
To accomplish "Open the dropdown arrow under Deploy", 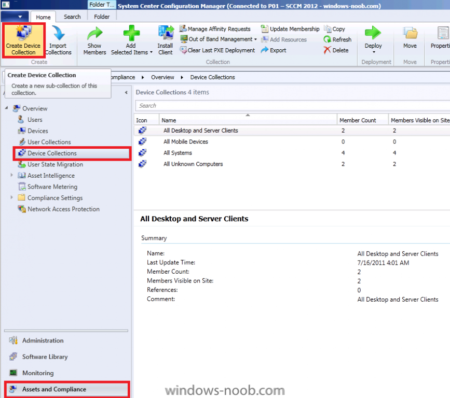I will pos(374,52).
